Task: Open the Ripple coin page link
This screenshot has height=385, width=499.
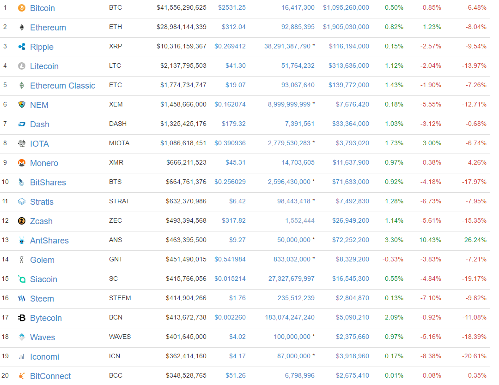Action: pos(42,47)
